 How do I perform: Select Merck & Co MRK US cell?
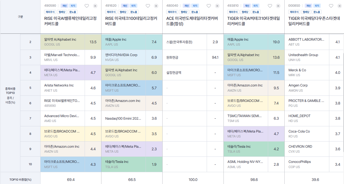pyautogui.click(x=307, y=73)
